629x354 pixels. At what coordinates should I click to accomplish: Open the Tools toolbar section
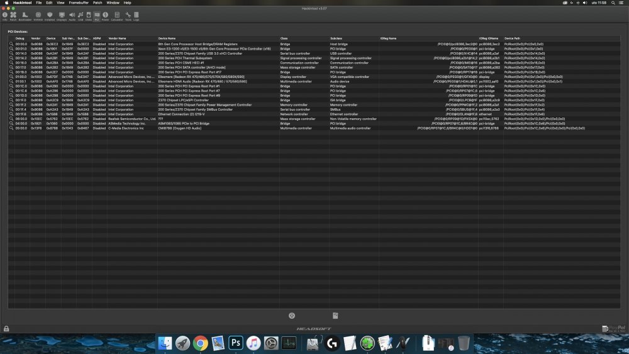click(128, 16)
